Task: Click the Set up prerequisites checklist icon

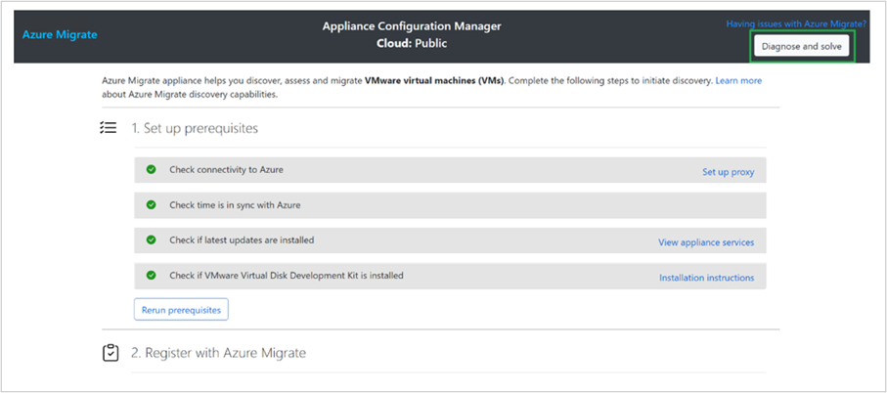Action: tap(109, 128)
